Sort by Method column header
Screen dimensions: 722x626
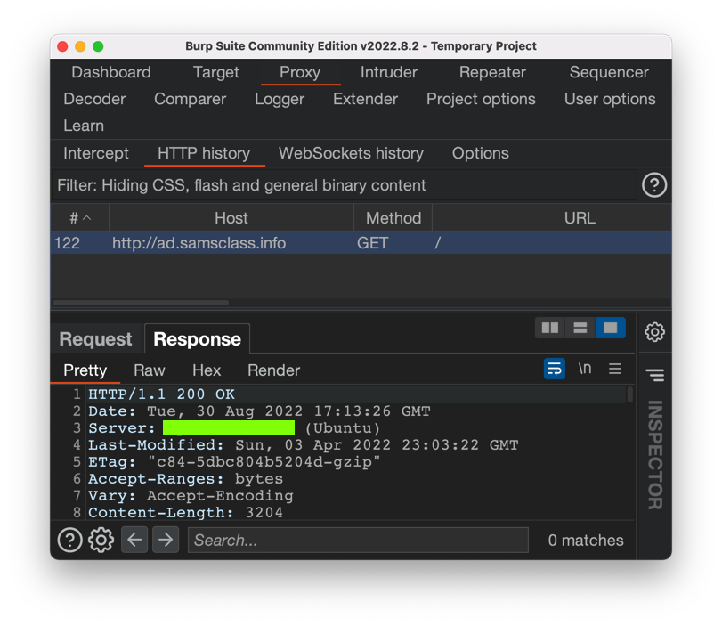(393, 218)
